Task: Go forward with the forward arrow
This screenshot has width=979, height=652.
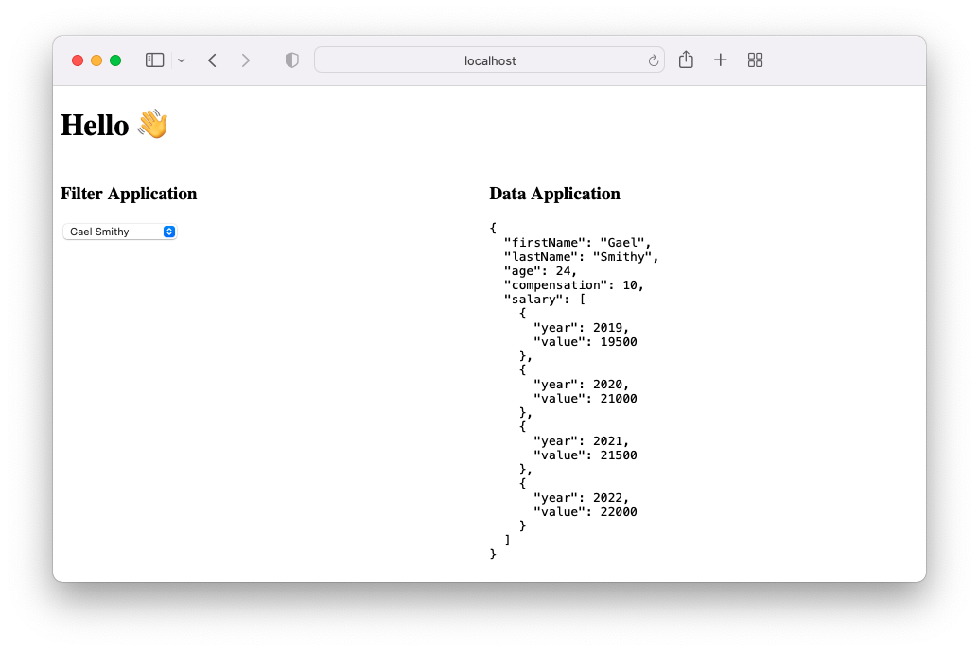Action: 245,60
